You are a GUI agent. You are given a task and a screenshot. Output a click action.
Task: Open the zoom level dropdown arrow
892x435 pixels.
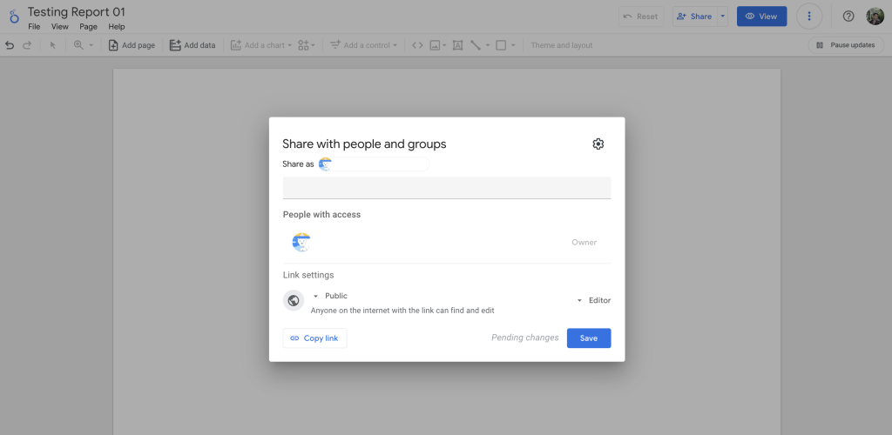tap(91, 45)
